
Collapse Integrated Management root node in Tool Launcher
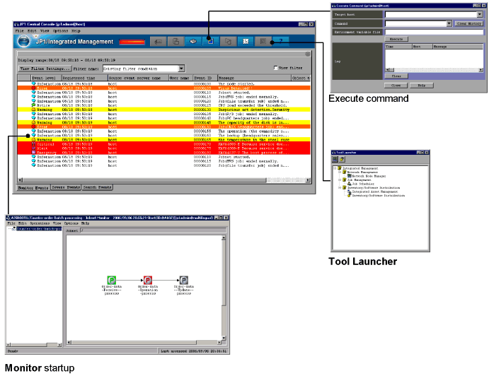pos(335,168)
